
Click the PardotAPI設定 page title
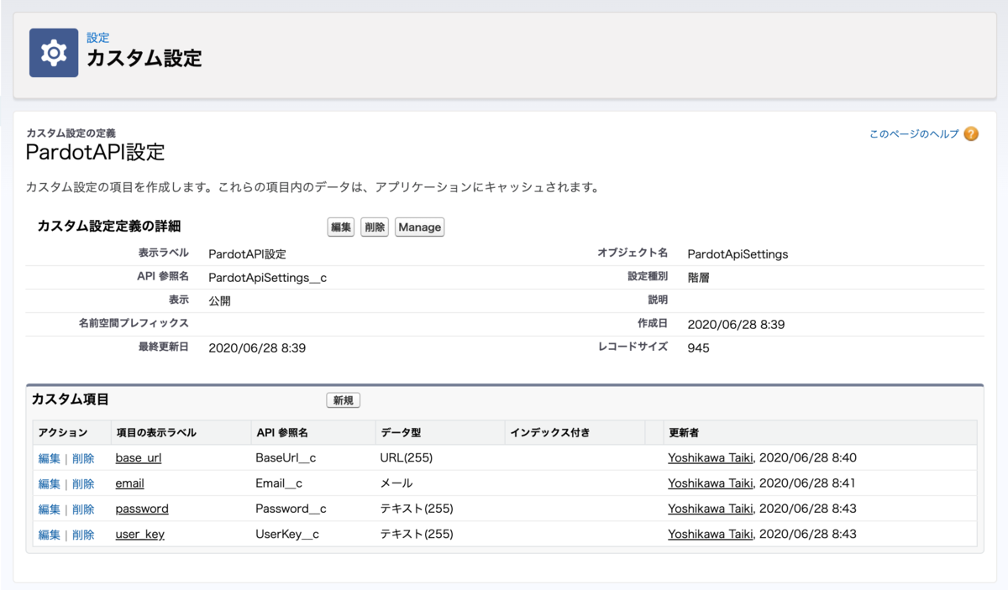[96, 152]
